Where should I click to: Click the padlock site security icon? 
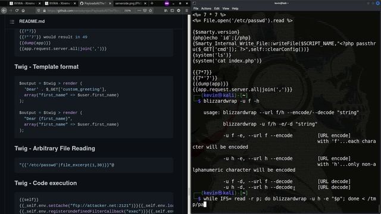point(44,11)
